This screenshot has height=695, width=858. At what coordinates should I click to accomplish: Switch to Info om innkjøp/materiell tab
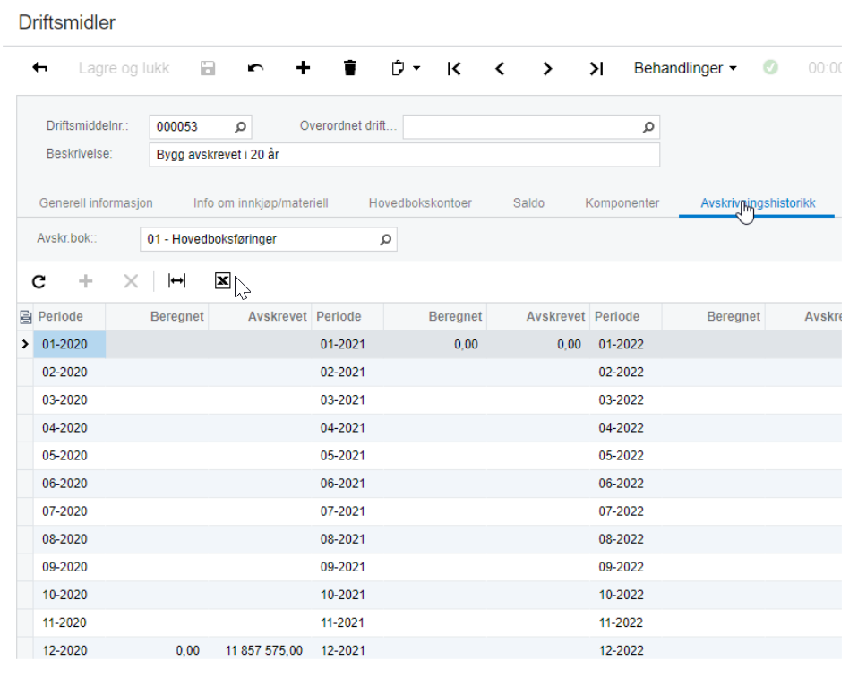point(261,203)
